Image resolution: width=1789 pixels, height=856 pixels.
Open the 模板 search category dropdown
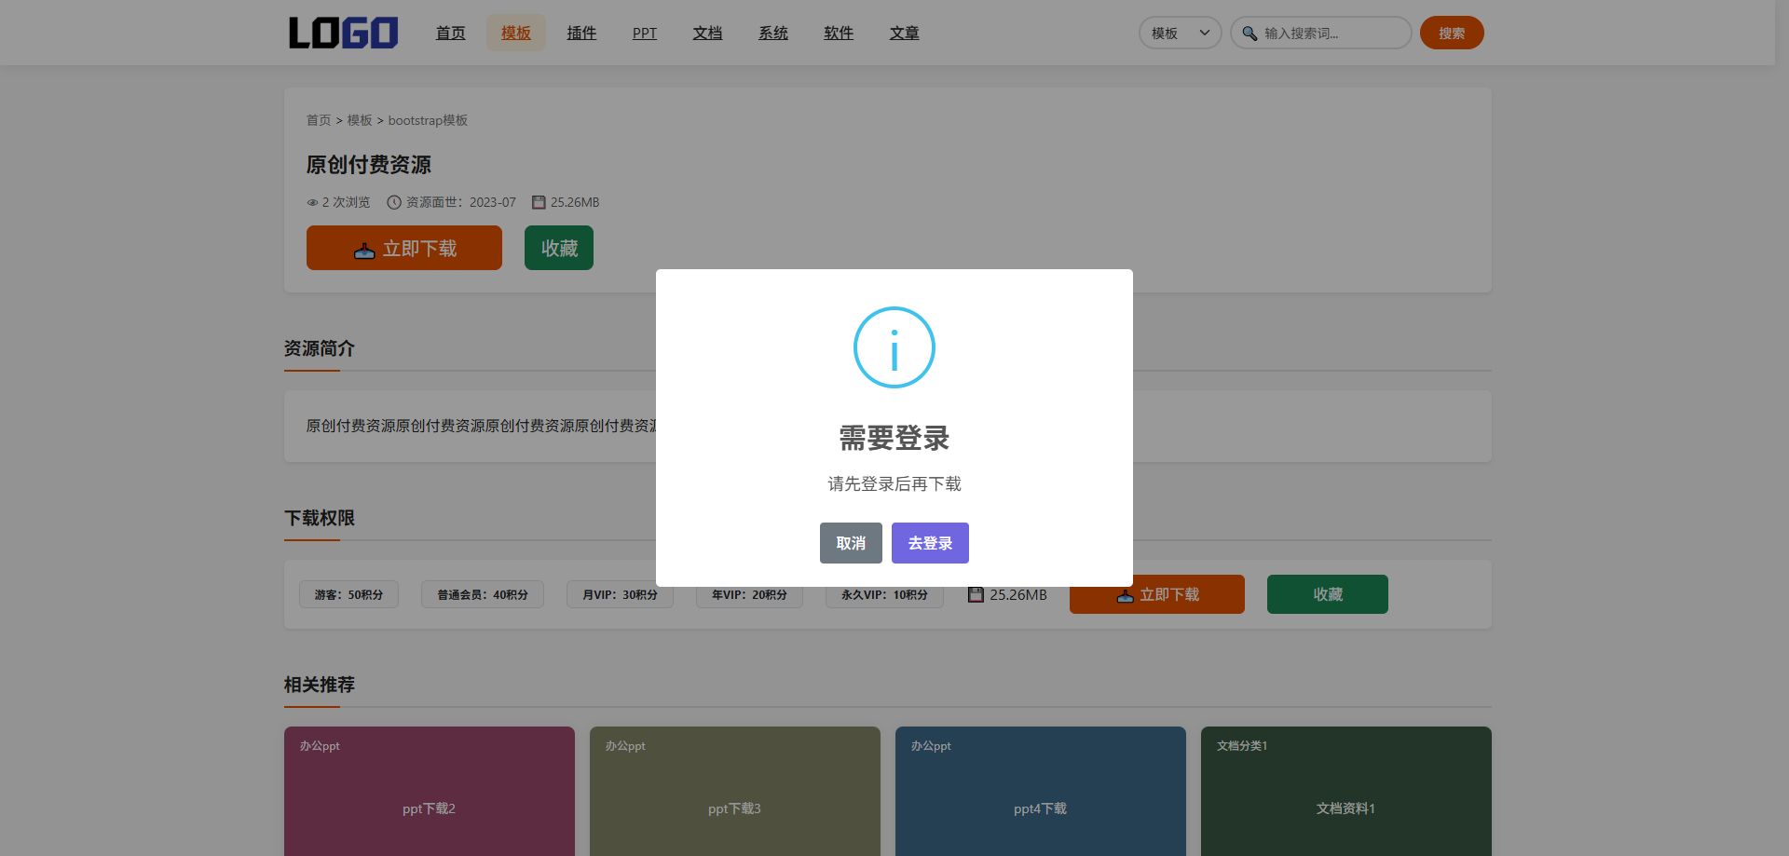1180,33
